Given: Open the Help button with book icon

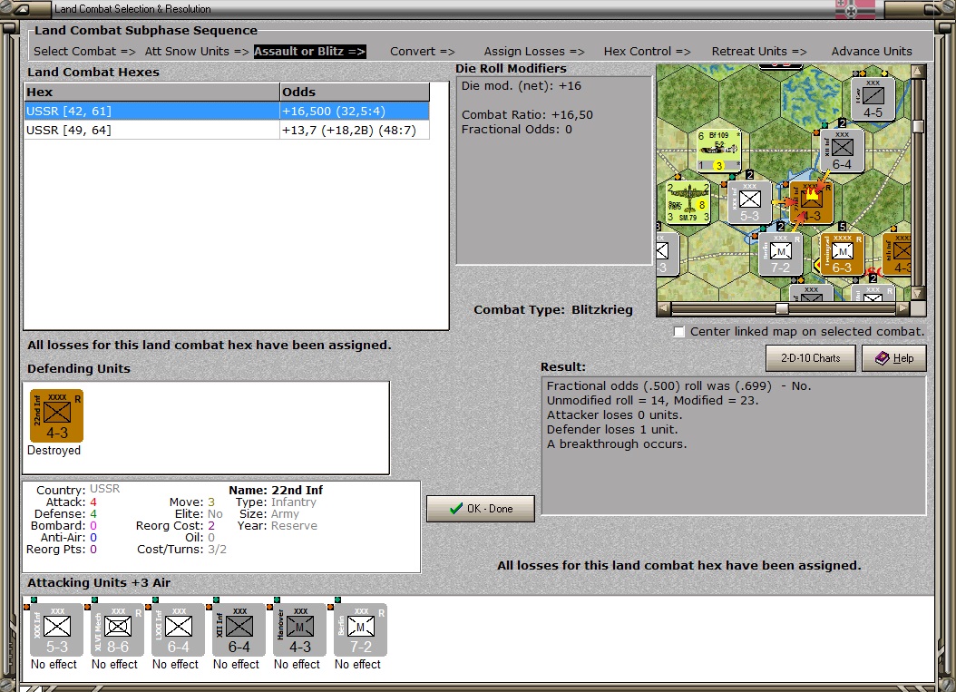Looking at the screenshot, I should [x=893, y=358].
